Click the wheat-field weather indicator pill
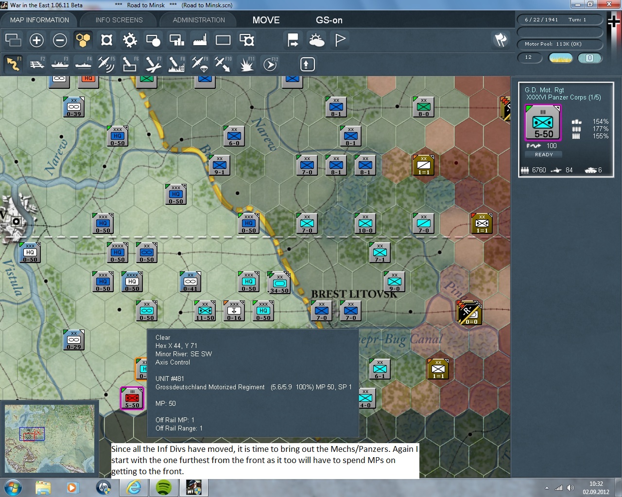This screenshot has height=497, width=622. point(560,58)
